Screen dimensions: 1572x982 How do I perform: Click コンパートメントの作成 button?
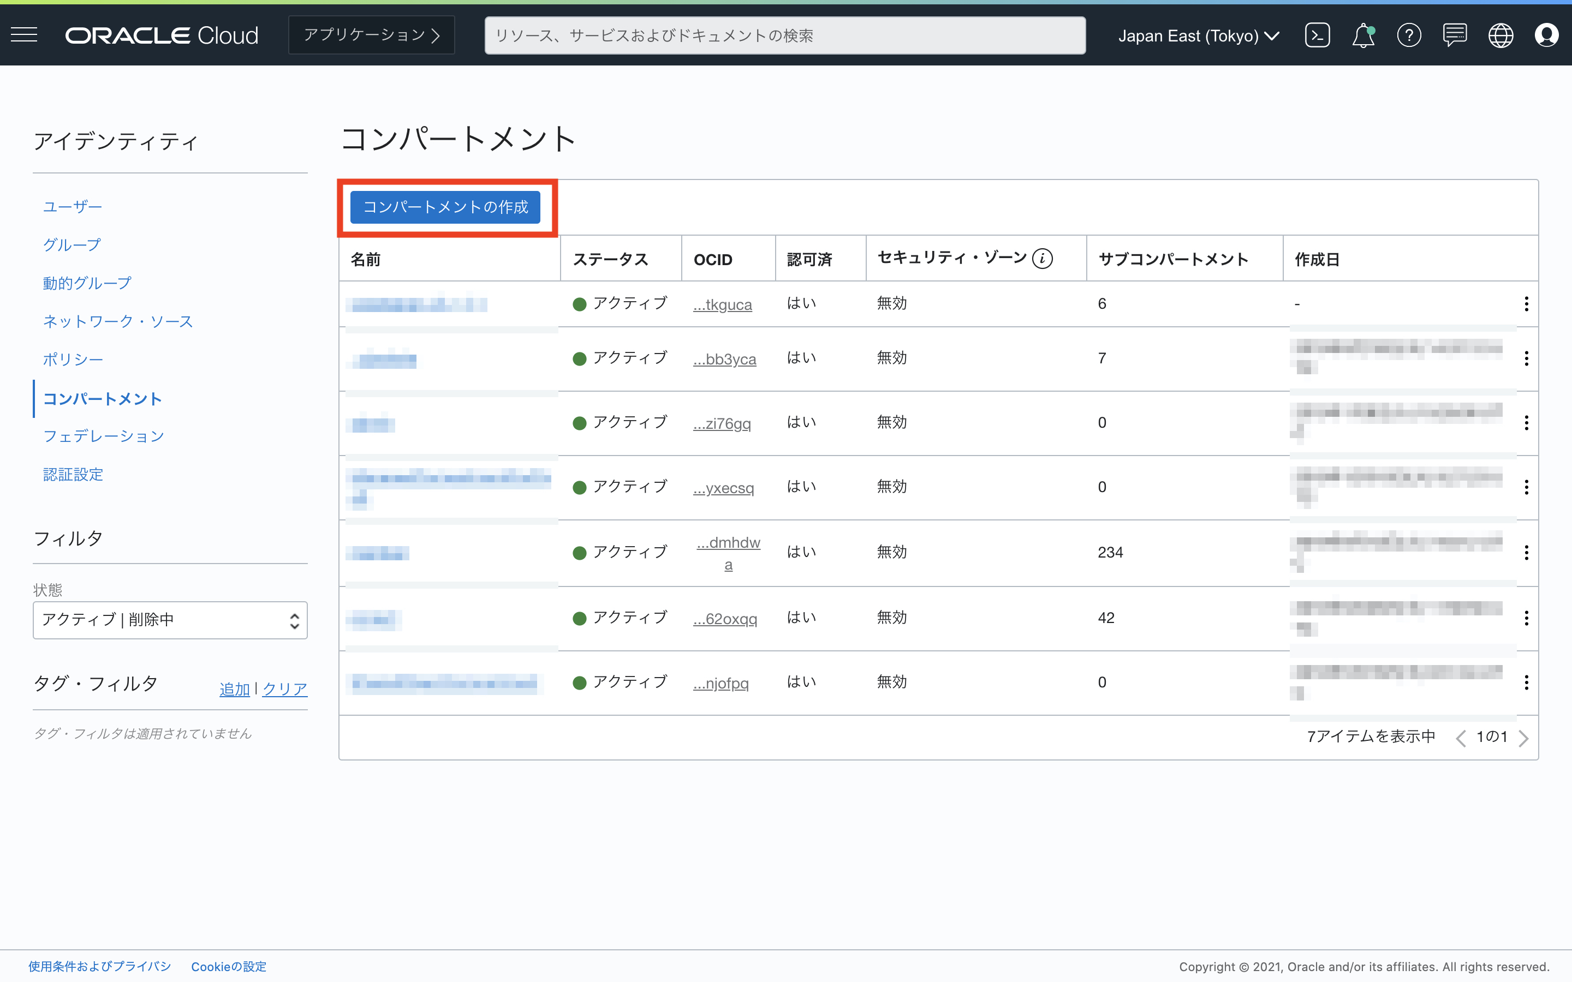445,207
